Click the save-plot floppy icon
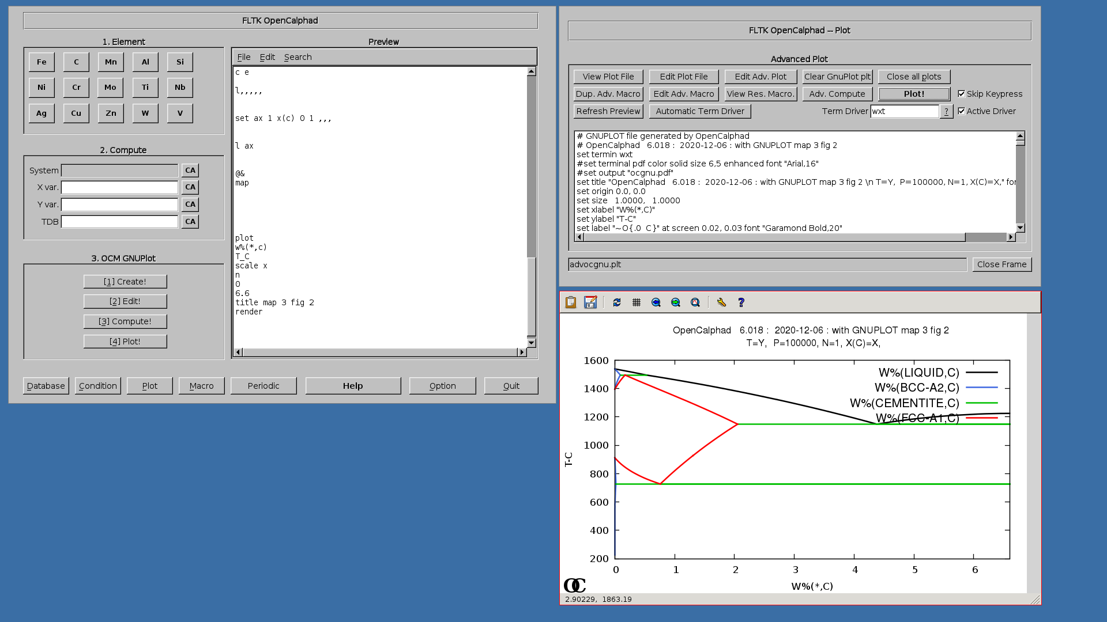 [x=590, y=302]
